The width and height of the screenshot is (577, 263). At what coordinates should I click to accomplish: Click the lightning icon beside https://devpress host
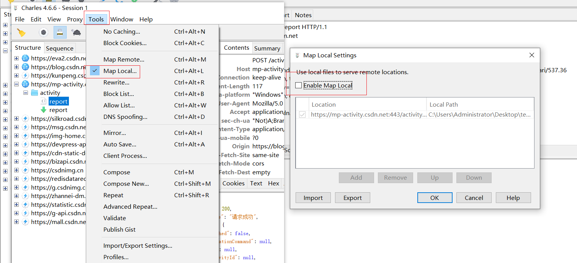[x=25, y=144]
